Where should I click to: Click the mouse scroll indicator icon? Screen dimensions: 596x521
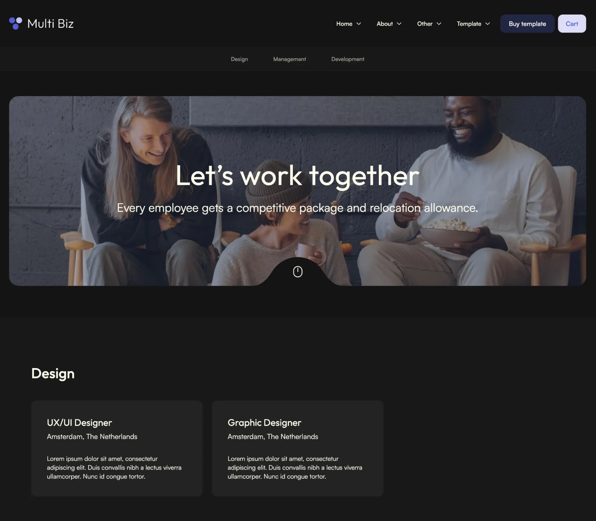[x=298, y=272]
